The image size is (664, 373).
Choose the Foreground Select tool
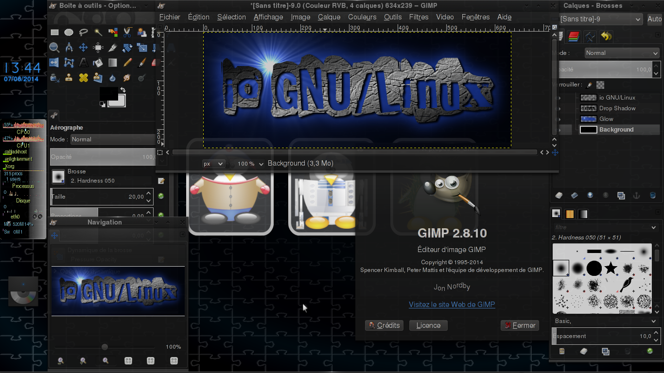(x=142, y=33)
